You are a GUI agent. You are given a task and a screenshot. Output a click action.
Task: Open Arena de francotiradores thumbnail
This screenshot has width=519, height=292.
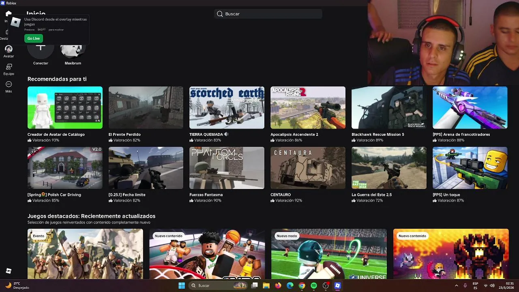[470, 107]
